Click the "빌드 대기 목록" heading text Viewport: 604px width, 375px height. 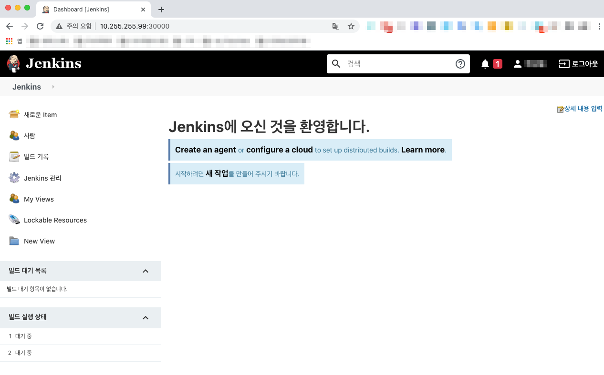(28, 271)
